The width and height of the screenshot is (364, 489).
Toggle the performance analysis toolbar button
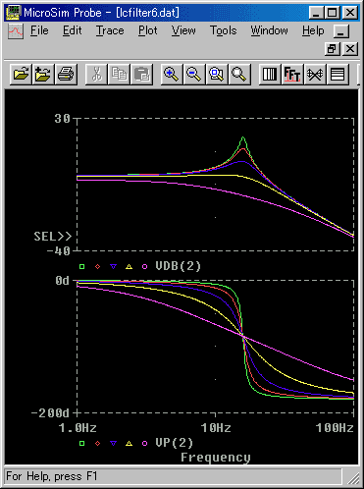point(315,74)
